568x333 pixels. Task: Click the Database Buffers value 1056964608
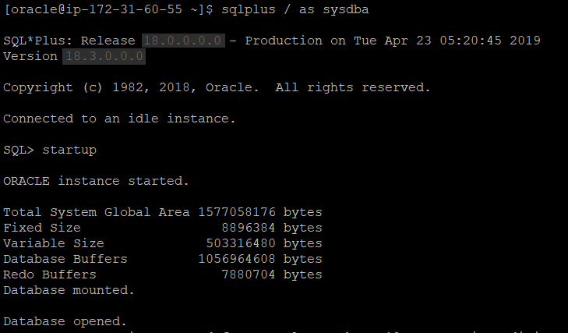(x=237, y=259)
